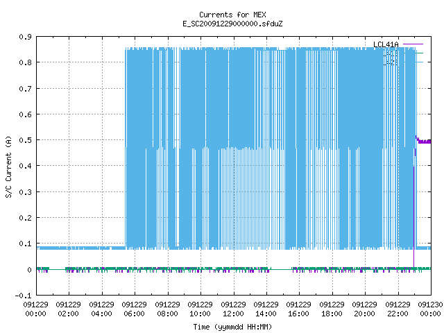Image resolution: width=444 pixels, height=333 pixels.
Task: Click the purple LCL41A legend line sample
Action: [x=413, y=44]
